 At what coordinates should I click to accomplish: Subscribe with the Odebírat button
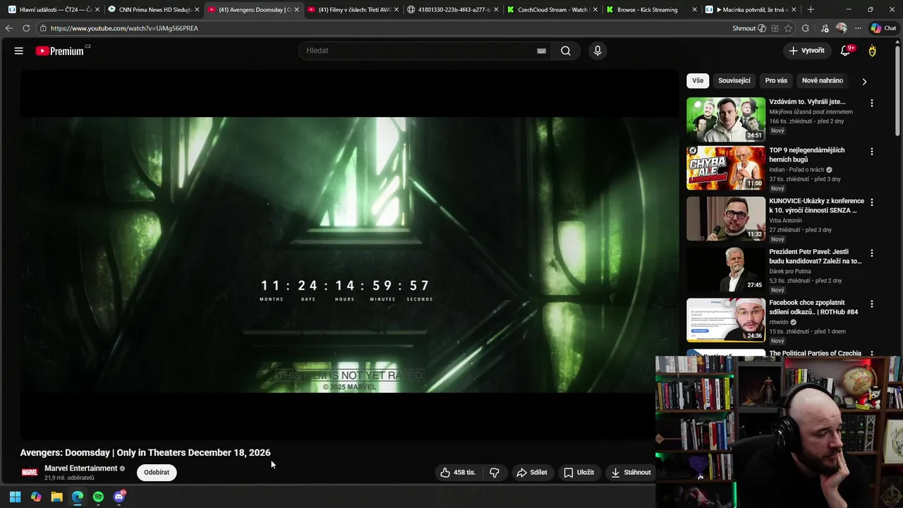157,473
